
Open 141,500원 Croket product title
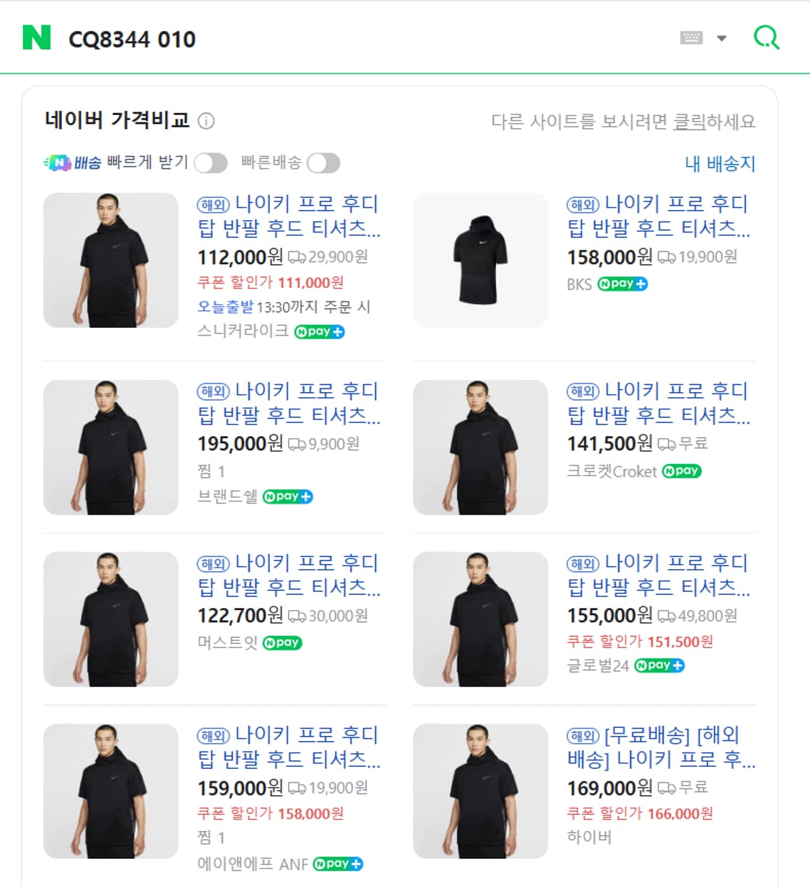658,403
